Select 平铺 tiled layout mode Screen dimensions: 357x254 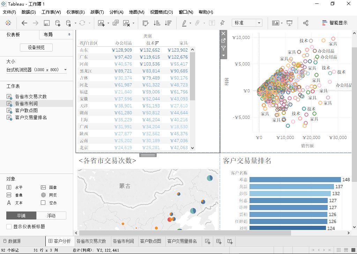21,216
